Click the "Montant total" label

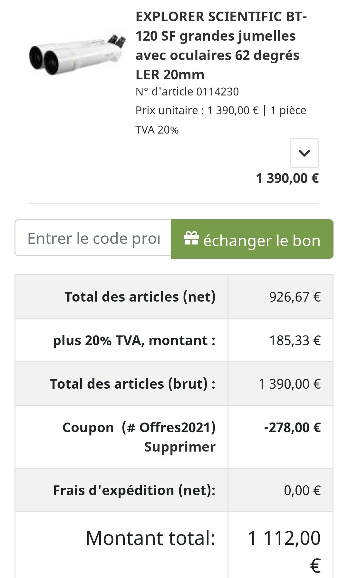point(150,538)
